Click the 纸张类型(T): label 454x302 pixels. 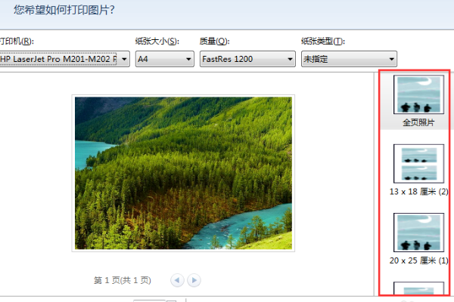pyautogui.click(x=323, y=42)
